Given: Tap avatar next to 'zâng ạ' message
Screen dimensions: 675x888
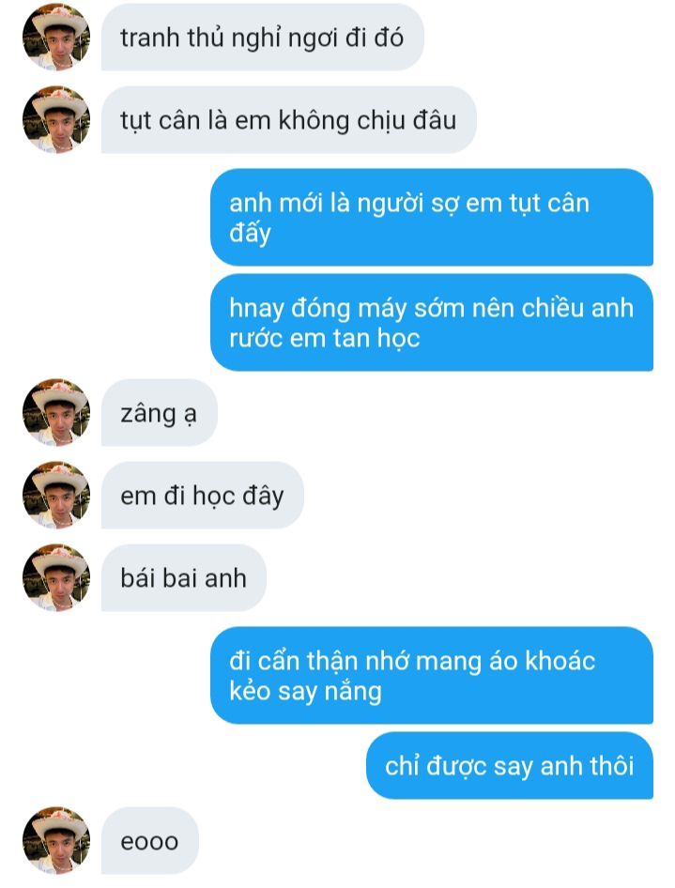Looking at the screenshot, I should point(56,412).
